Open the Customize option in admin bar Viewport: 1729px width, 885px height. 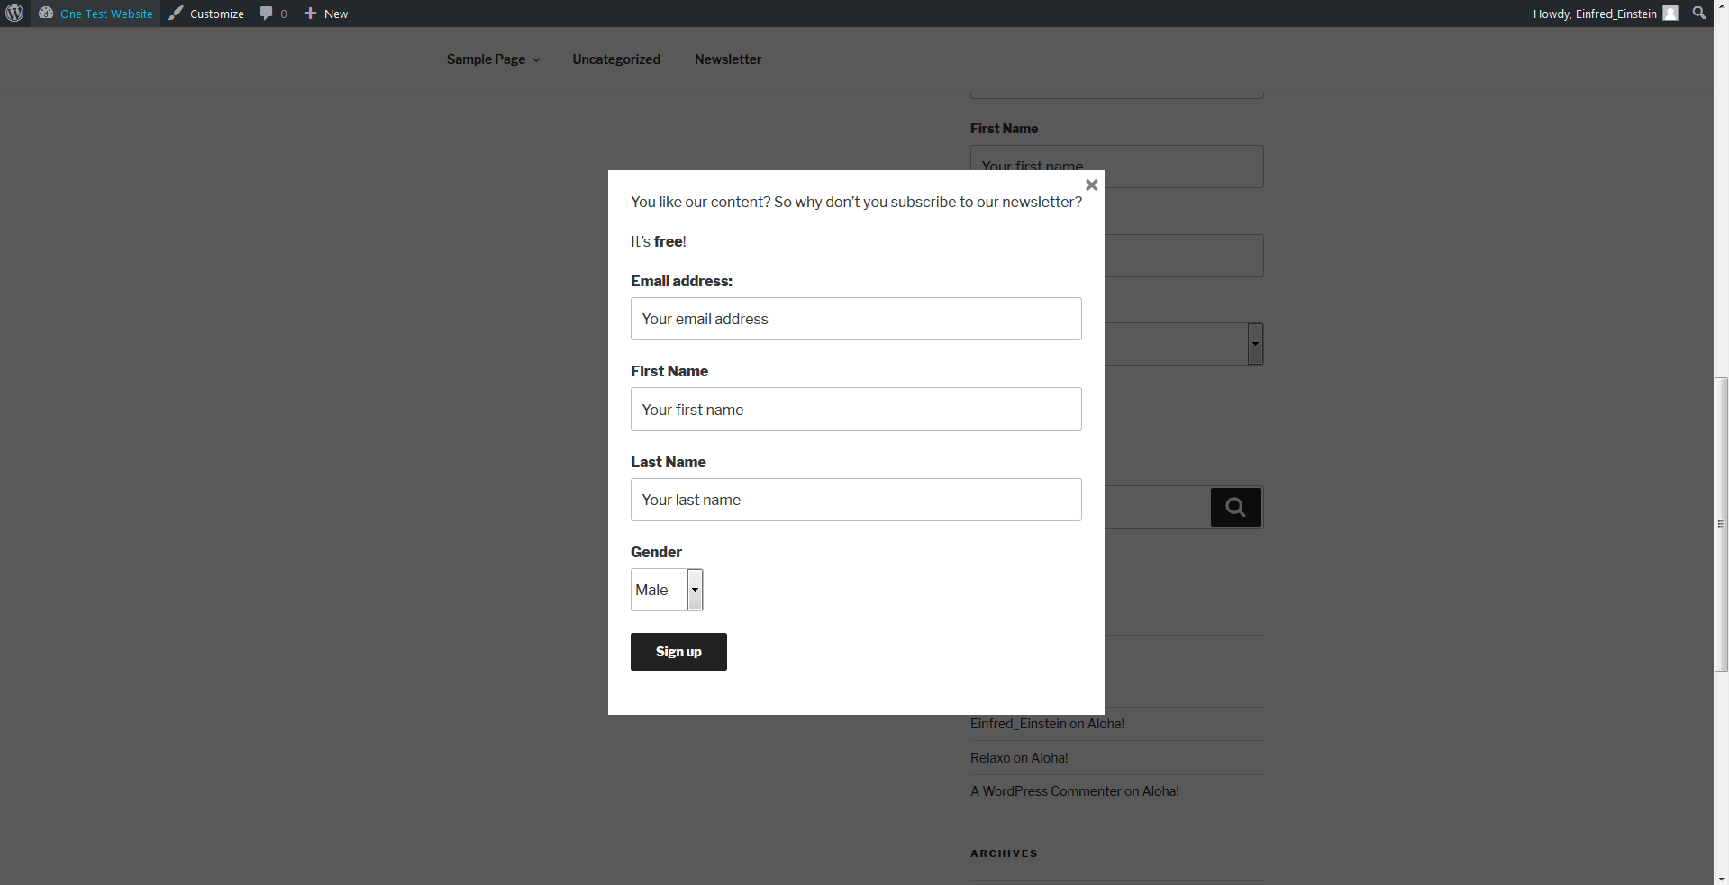206,14
